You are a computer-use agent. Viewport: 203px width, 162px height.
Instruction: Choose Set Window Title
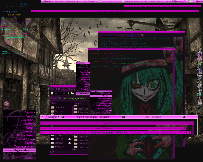coord(20,135)
